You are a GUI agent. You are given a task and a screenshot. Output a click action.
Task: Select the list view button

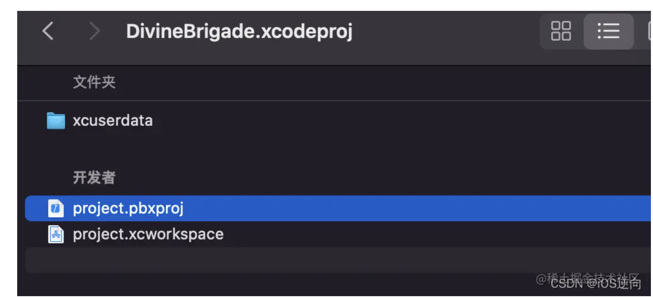(x=609, y=31)
